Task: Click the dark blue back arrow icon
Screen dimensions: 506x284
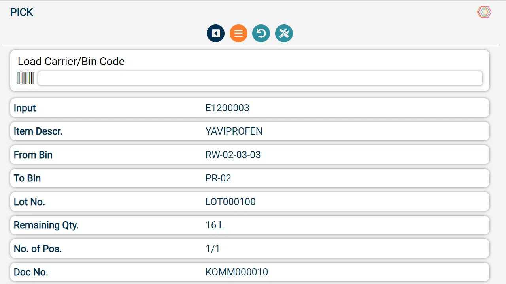Action: pyautogui.click(x=215, y=34)
